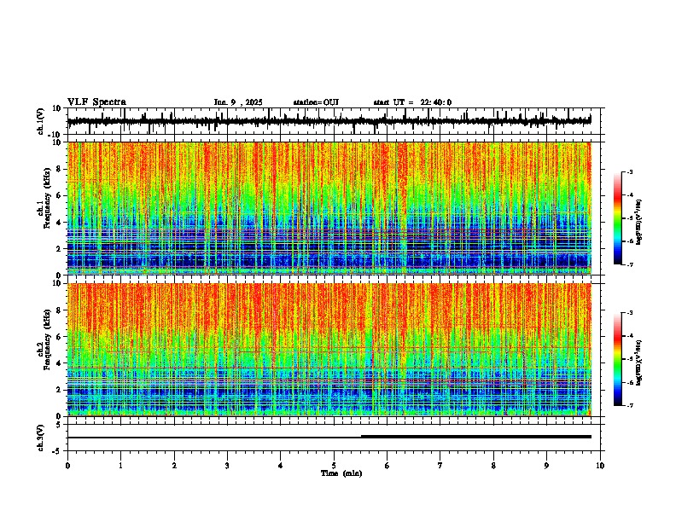676x522 pixels.
Task: Click the 6 kHz tick on ch.2 frequency axis
Action: [x=59, y=337]
